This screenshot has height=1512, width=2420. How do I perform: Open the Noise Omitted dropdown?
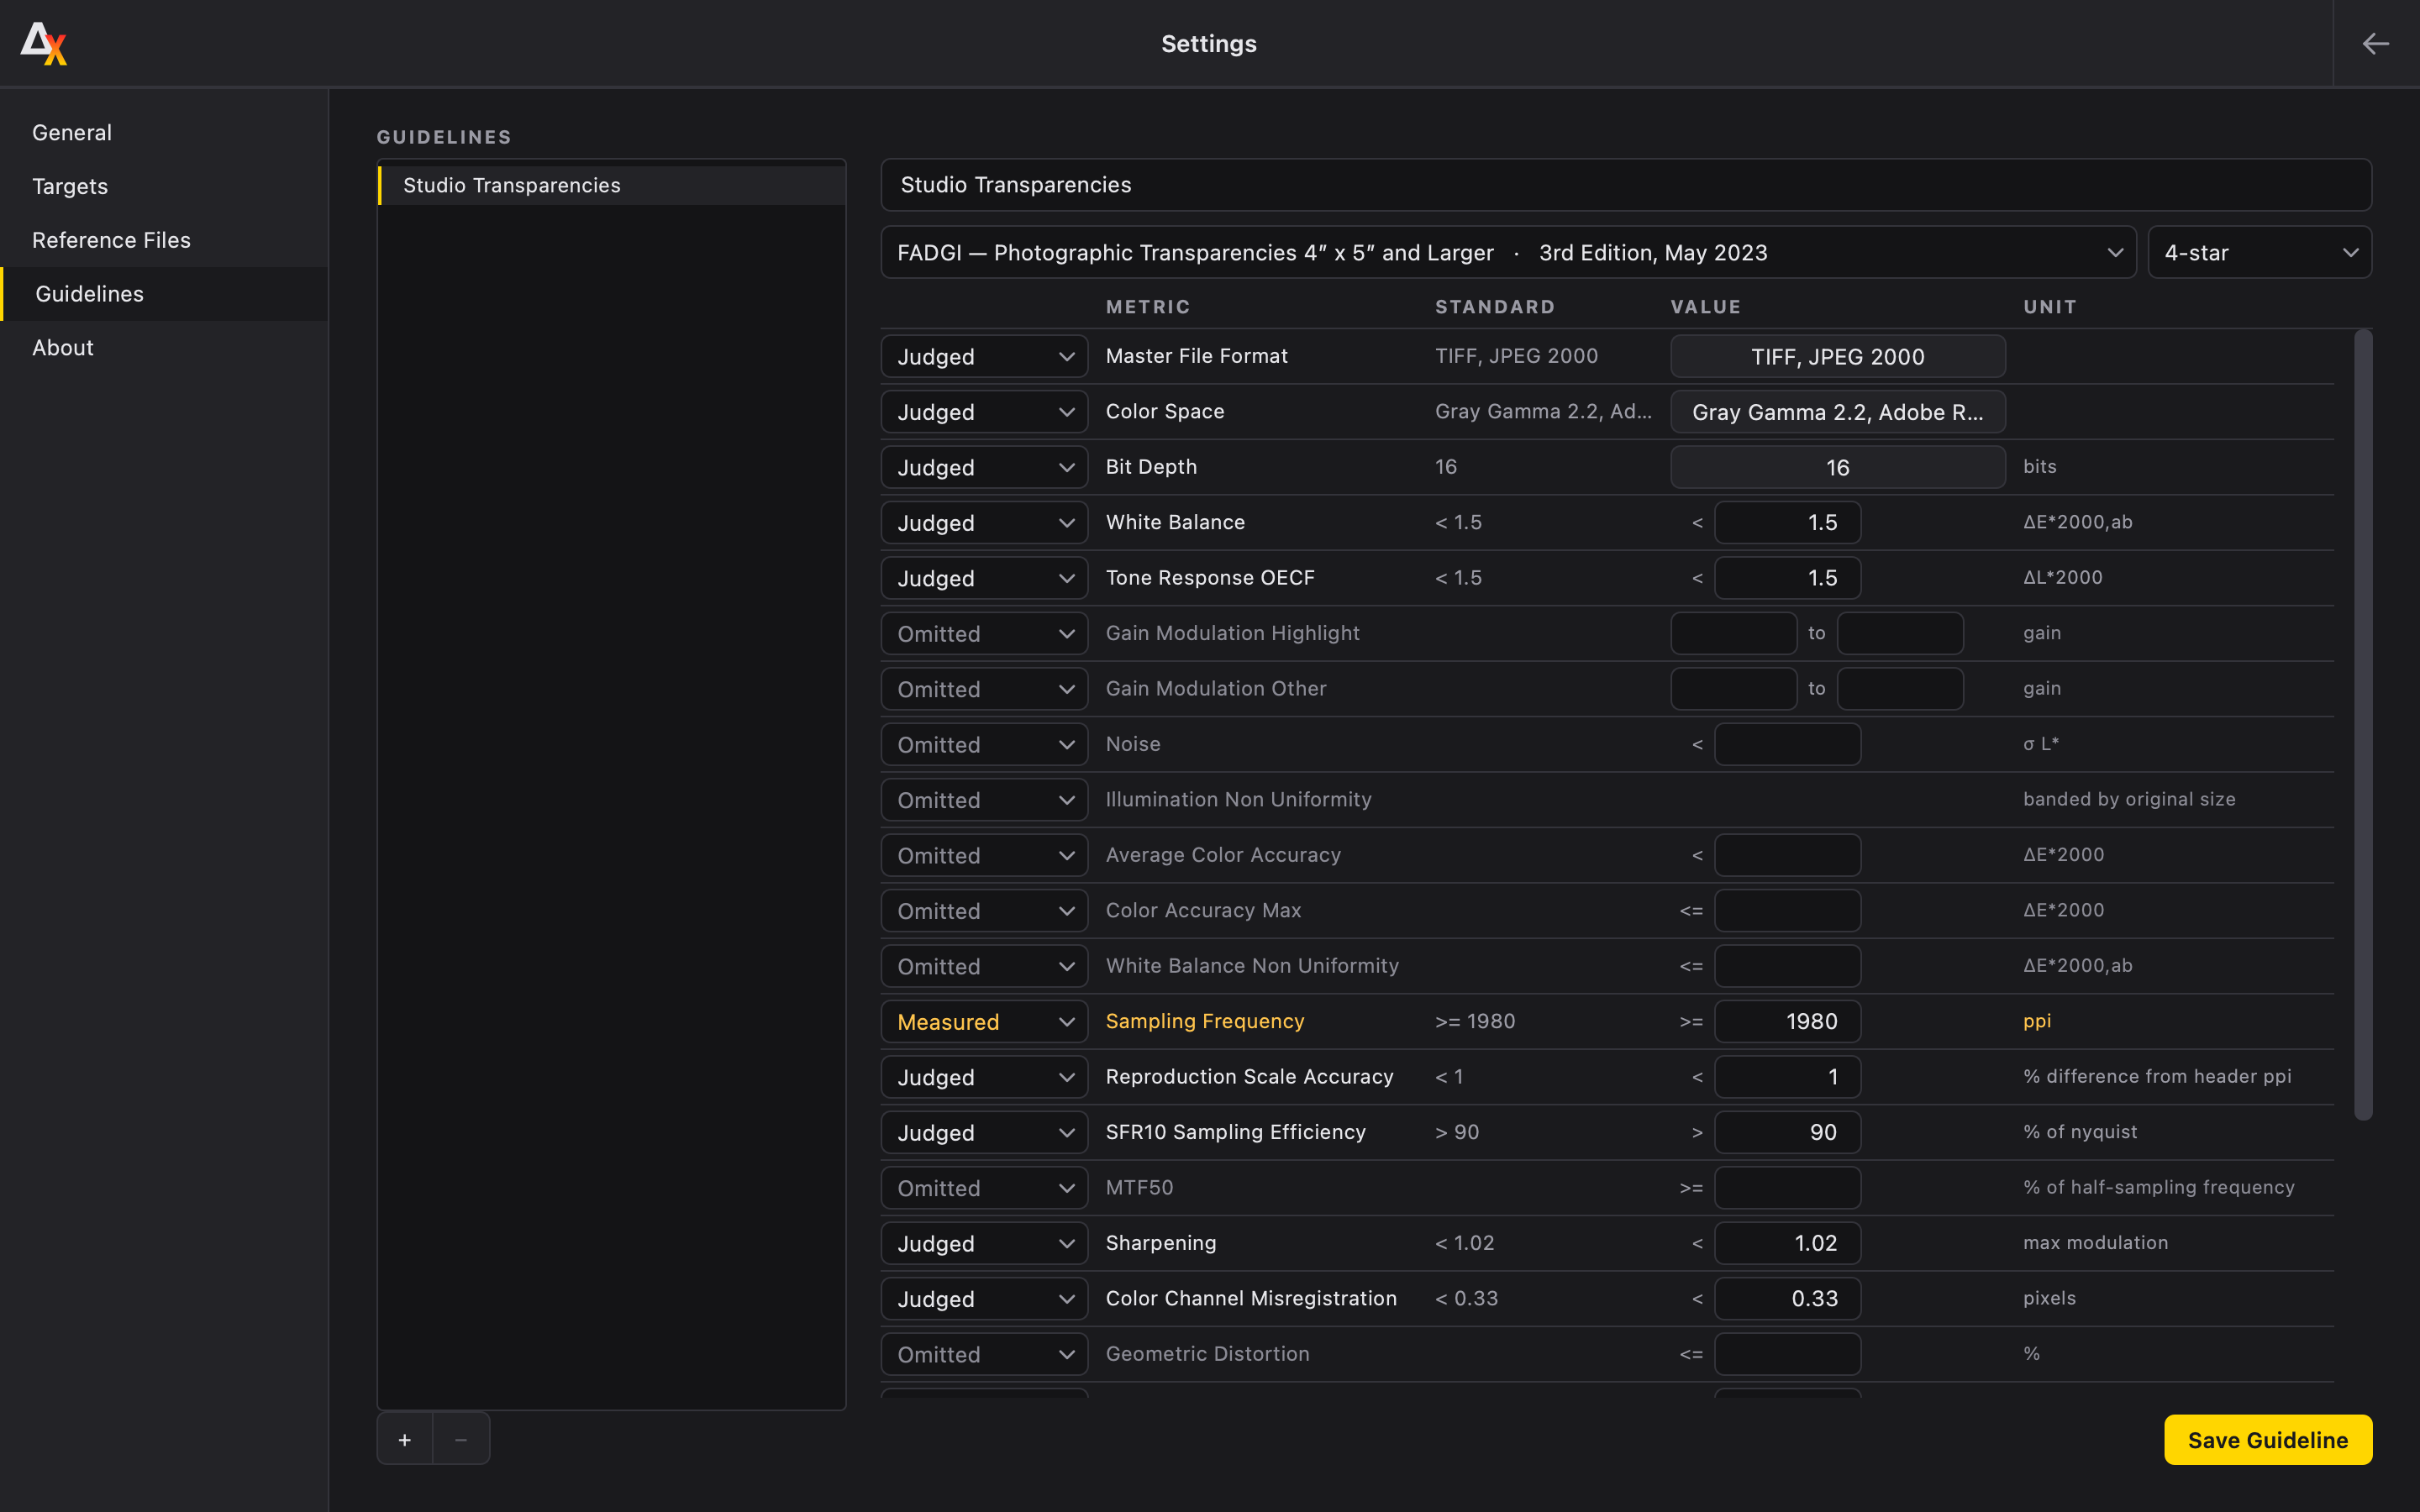[x=984, y=744]
